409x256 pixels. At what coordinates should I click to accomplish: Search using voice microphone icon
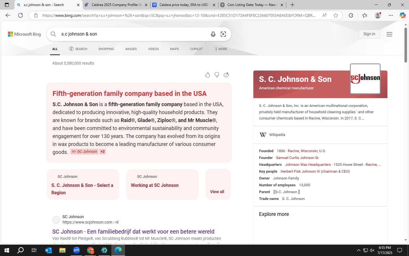tap(213, 34)
